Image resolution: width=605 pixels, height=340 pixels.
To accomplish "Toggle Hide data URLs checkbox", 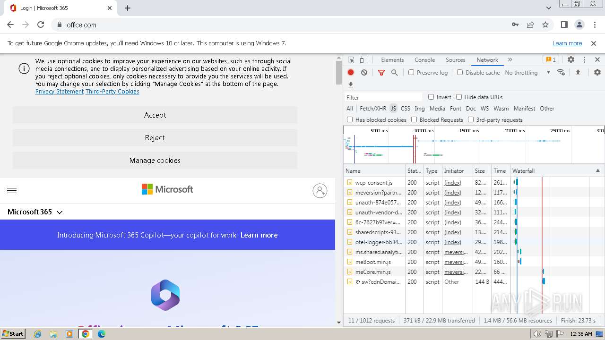I will point(459,97).
